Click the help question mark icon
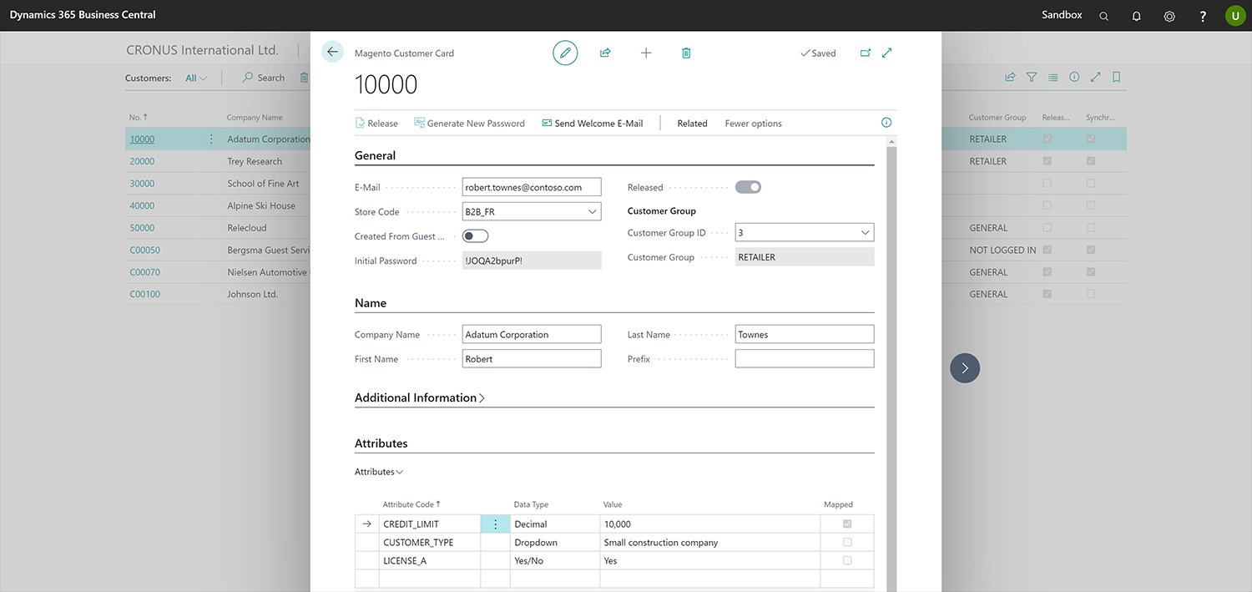Image resolution: width=1252 pixels, height=592 pixels. [1203, 16]
